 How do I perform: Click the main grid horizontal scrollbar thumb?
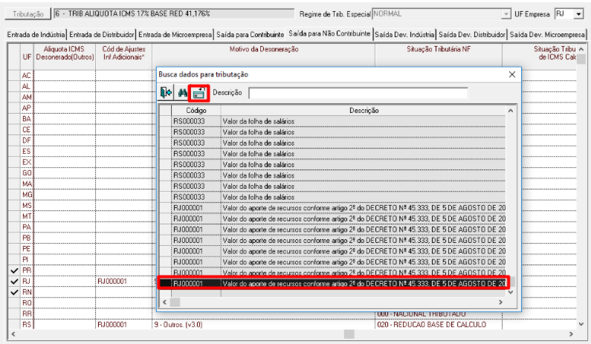point(349,334)
